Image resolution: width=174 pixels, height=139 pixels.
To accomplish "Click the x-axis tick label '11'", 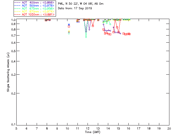I will tap(77, 128).
